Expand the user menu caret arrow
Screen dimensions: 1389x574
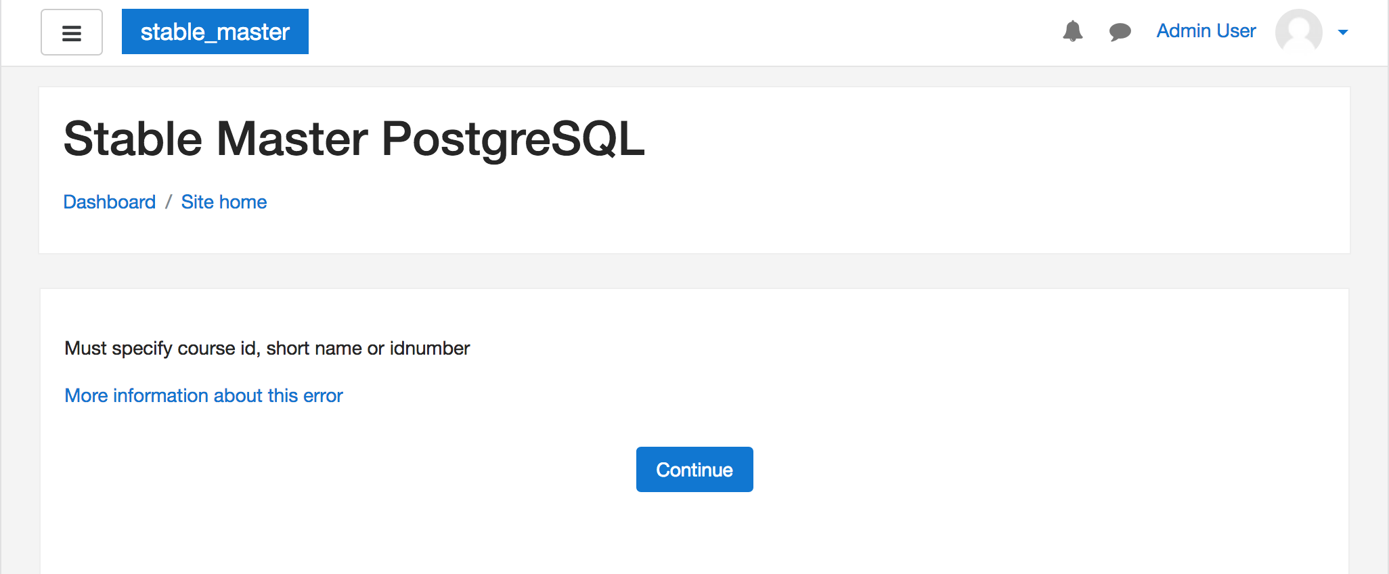(x=1343, y=32)
